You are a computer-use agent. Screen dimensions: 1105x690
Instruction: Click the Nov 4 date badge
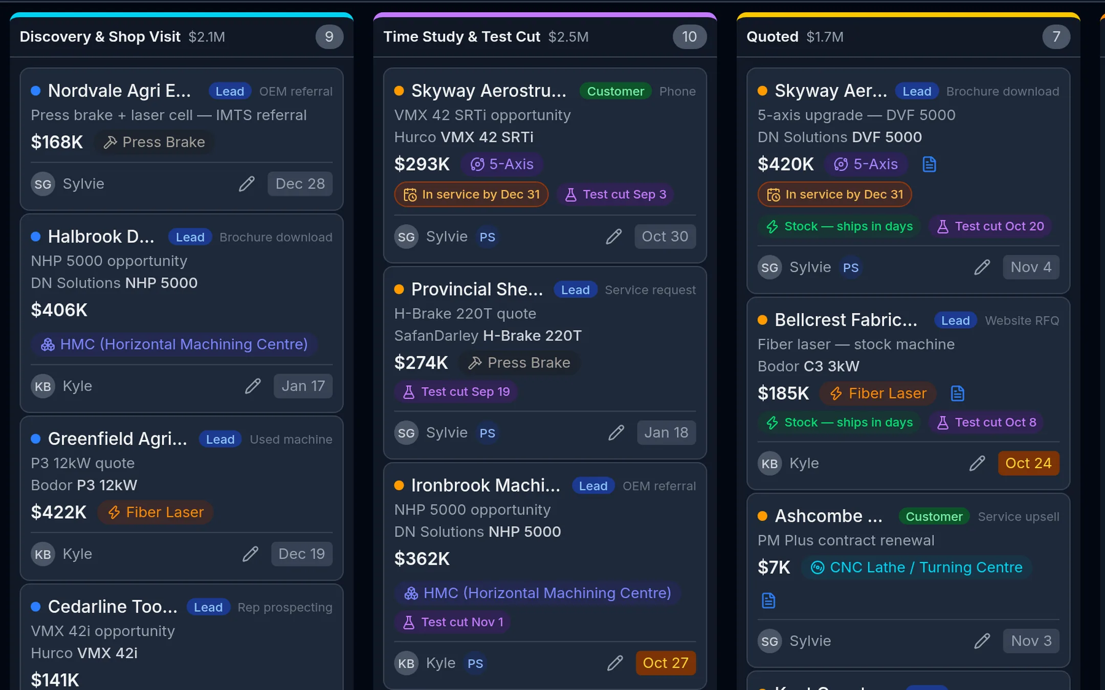[1031, 267]
